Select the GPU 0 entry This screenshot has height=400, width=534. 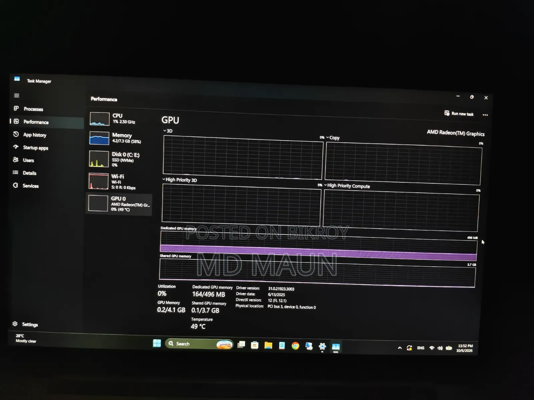click(x=119, y=204)
